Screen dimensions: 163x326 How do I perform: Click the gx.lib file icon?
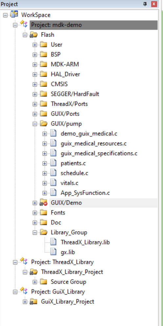(x=53, y=252)
